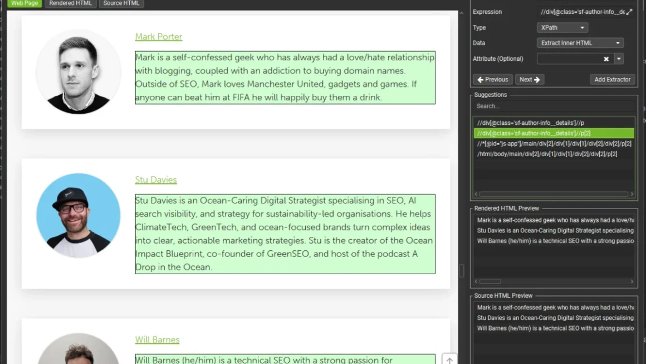Click the Suggestions horizontal scrollbar track
The height and width of the screenshot is (364, 646).
[x=554, y=194]
